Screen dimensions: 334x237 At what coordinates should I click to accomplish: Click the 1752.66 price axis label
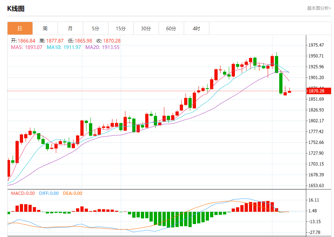[x=316, y=142]
